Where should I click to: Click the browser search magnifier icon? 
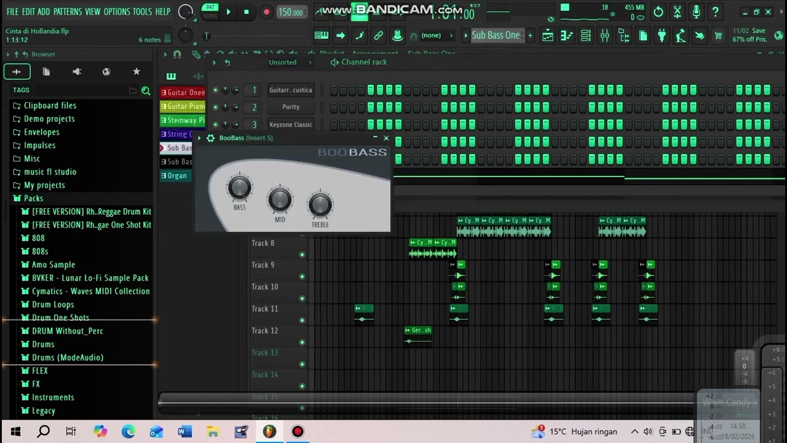click(x=146, y=90)
